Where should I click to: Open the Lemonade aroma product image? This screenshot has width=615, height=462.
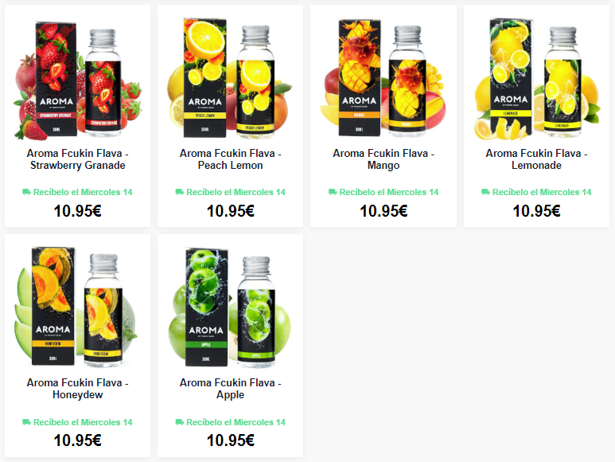pyautogui.click(x=536, y=78)
